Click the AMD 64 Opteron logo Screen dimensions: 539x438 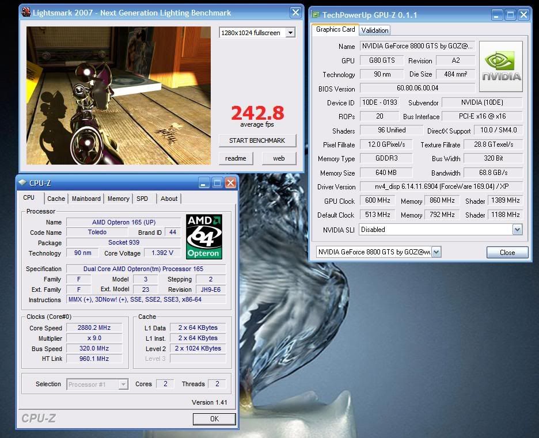[x=204, y=237]
